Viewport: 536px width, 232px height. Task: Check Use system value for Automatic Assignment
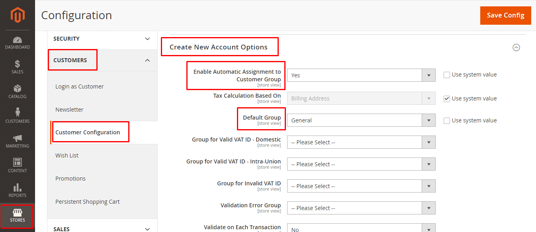tap(447, 75)
